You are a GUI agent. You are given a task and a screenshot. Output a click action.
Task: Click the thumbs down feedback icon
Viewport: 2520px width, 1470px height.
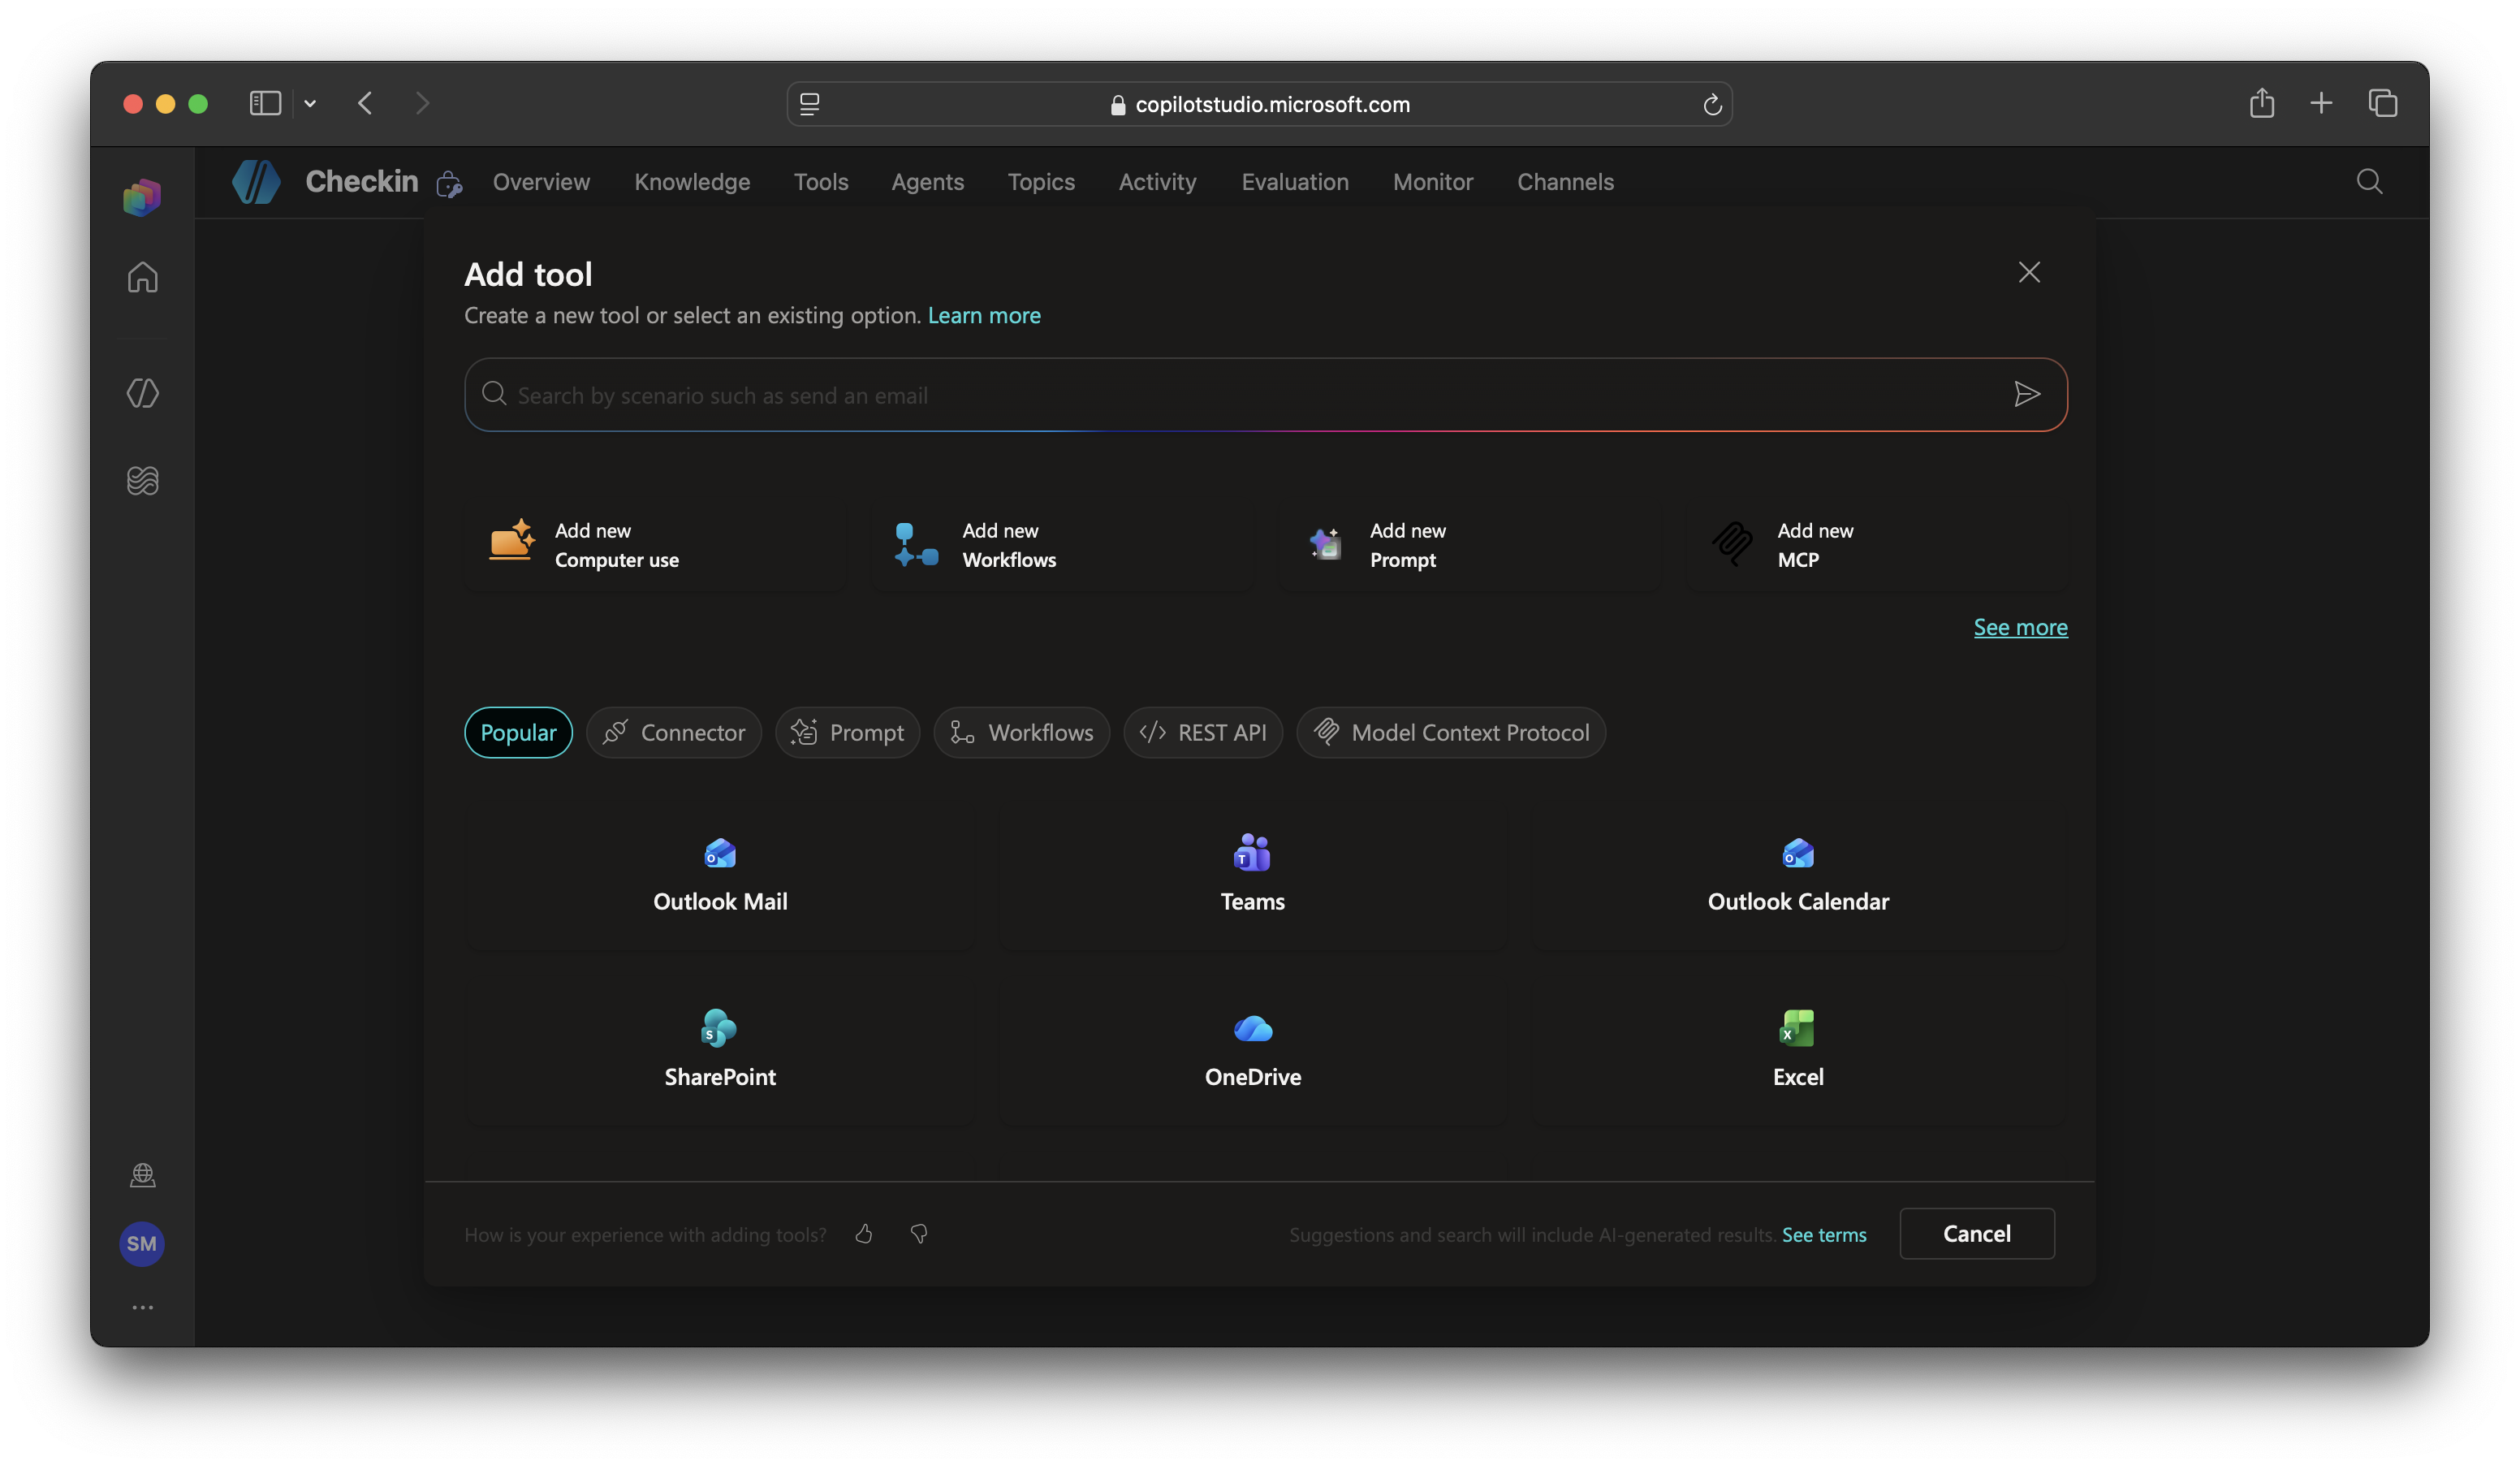pyautogui.click(x=919, y=1234)
